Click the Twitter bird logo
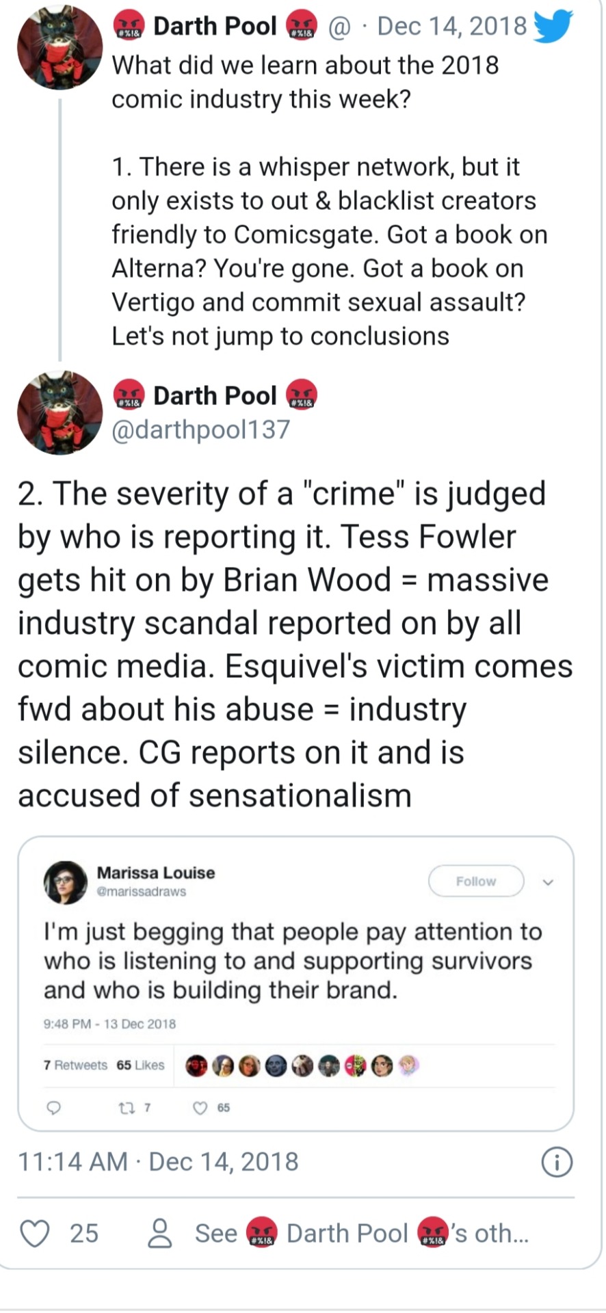Screen dimensions: 606x1313 (552, 27)
